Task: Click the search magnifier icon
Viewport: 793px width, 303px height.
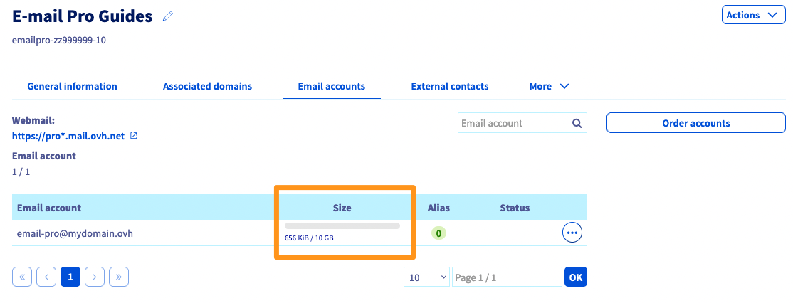Action: 577,123
